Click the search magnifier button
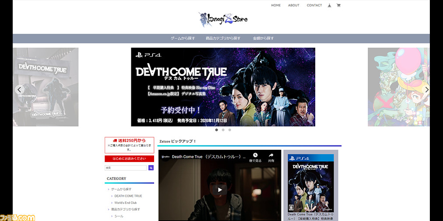The height and width of the screenshot is (221, 443). point(151,168)
